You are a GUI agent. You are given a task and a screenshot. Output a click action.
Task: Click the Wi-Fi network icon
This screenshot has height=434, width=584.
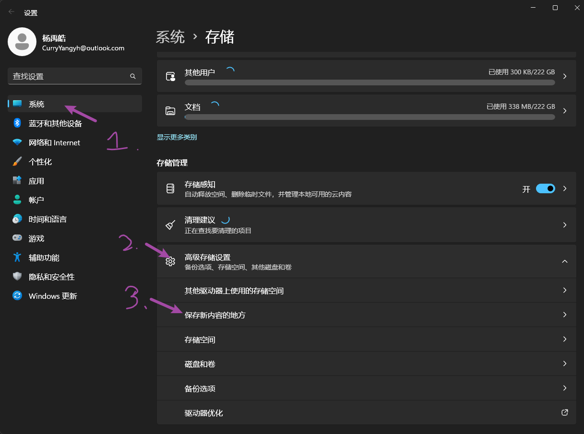(x=17, y=142)
